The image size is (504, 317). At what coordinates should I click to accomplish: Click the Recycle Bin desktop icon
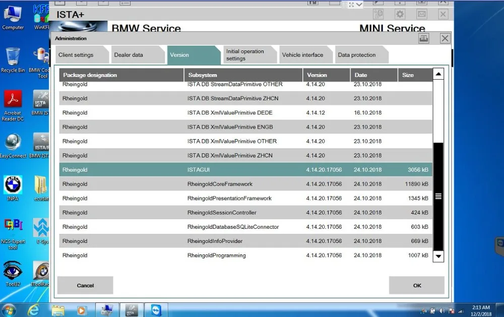click(x=13, y=60)
